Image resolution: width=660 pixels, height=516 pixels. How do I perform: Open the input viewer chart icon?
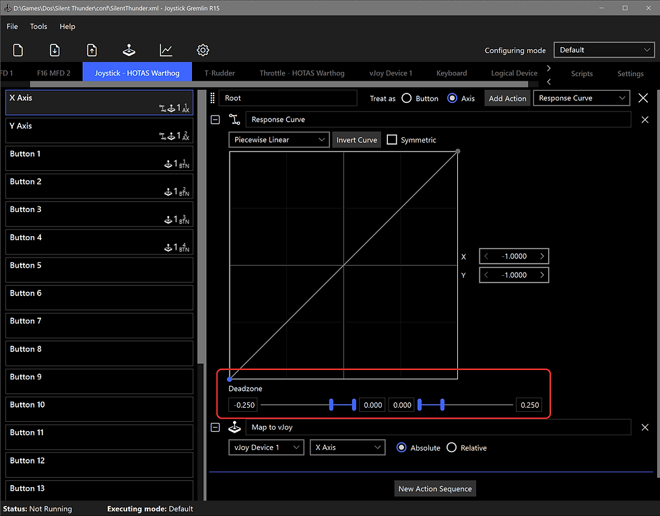(x=166, y=50)
